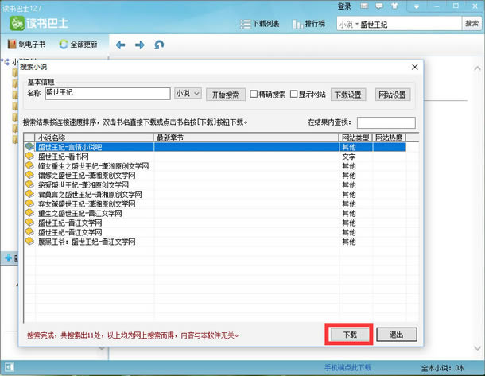Click the 名称 novel name input field
The width and height of the screenshot is (485, 376).
pos(107,94)
